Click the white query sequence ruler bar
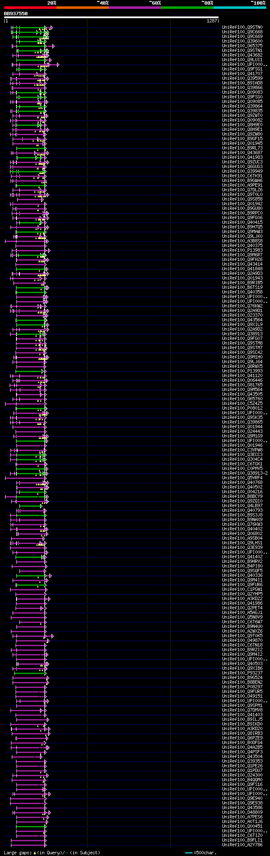The height and width of the screenshot is (856, 270). point(111,17)
